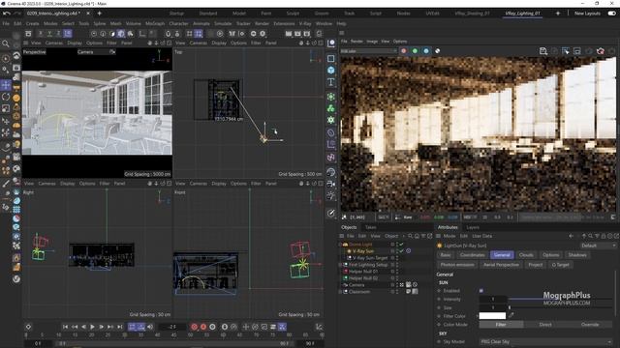This screenshot has width=620, height=348.
Task: Toggle V-Ray Sun visibility dots
Action: (x=397, y=251)
